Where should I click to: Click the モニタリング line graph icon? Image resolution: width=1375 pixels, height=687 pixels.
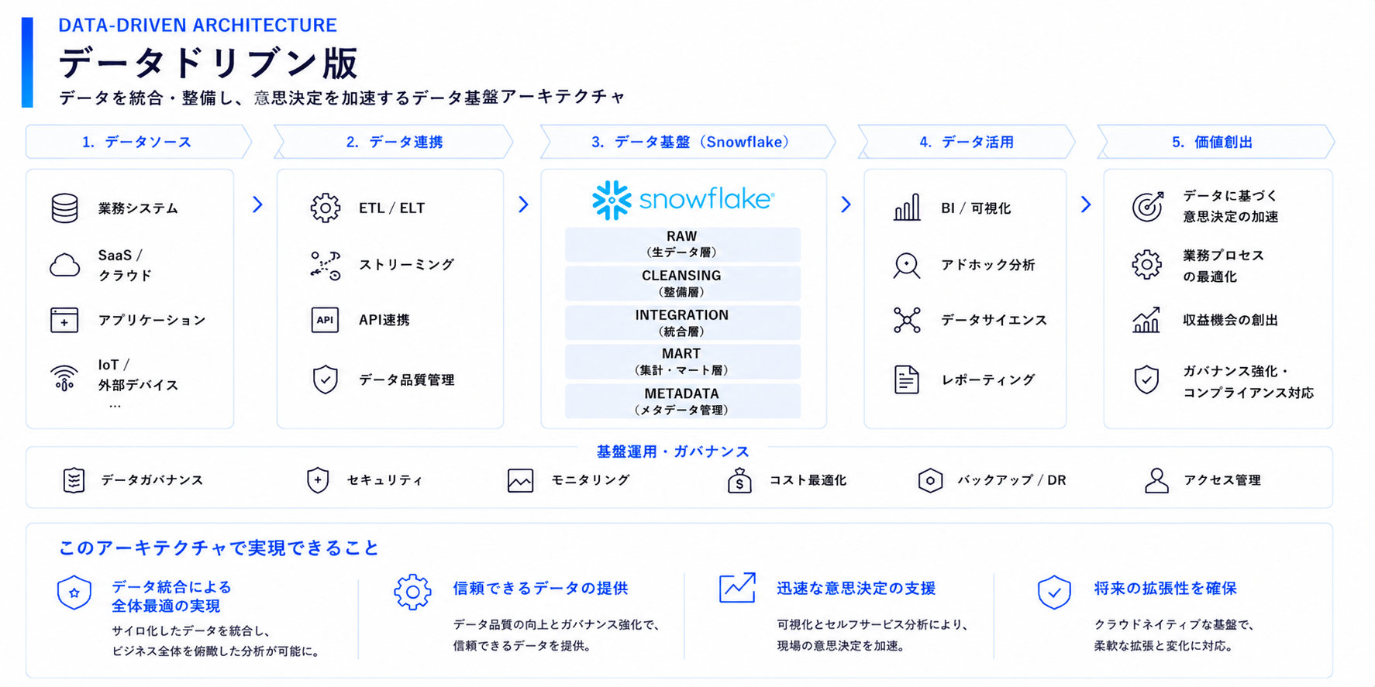[x=520, y=480]
